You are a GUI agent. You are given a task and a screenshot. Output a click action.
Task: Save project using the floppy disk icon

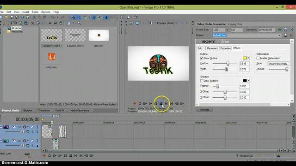12,18
